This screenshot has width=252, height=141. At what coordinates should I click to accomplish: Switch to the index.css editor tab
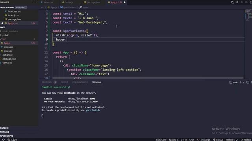[x=47, y=2]
